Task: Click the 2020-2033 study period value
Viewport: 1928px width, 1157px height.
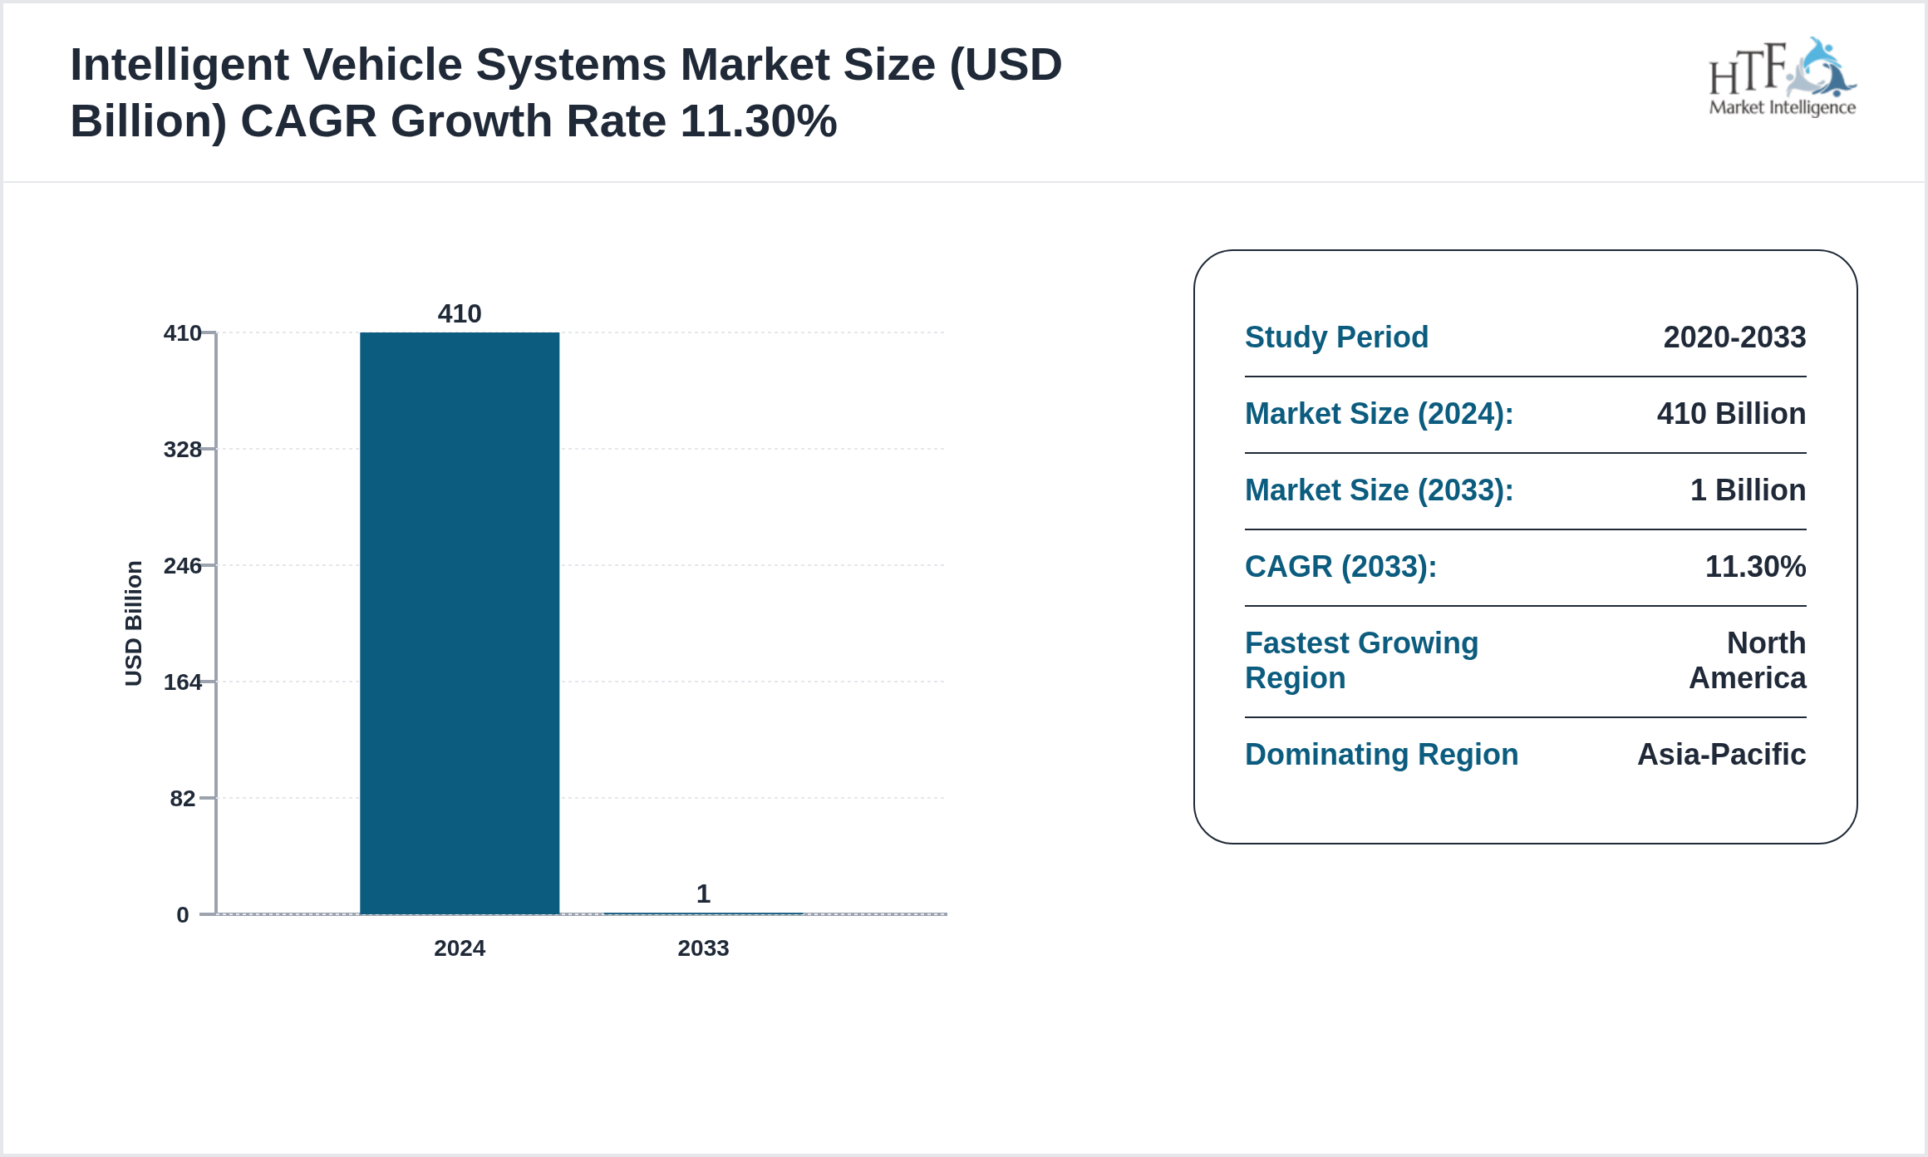Action: (x=1734, y=337)
